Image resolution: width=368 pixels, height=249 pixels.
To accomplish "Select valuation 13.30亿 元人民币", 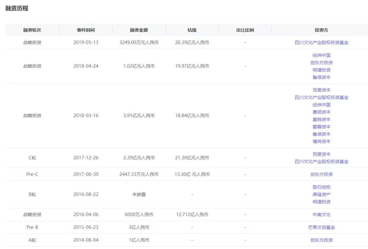I will point(192,174).
